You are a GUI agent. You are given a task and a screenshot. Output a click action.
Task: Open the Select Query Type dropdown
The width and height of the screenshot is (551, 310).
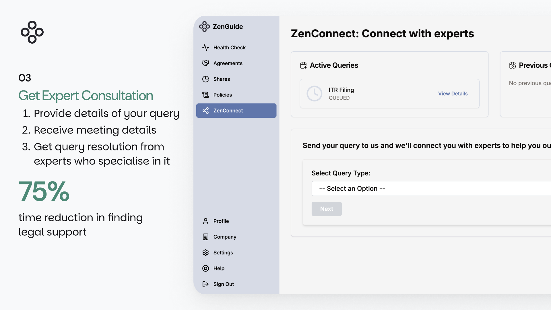point(430,189)
